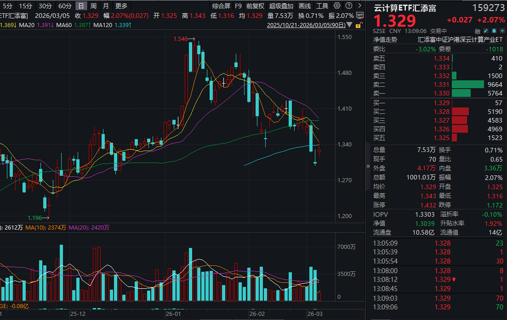
Task: Open the help question-mark icon
Action: [348, 6]
